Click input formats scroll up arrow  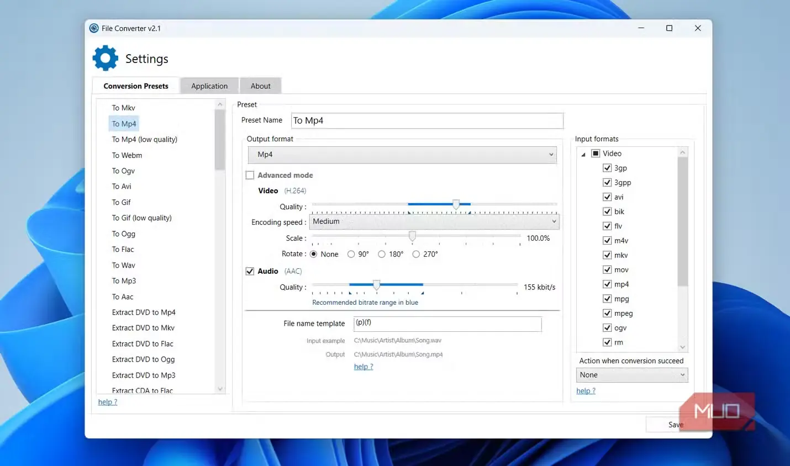click(x=683, y=152)
